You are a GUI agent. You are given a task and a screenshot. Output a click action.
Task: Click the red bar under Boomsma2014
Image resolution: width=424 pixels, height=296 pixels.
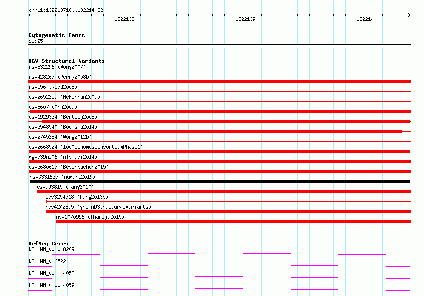click(x=226, y=132)
